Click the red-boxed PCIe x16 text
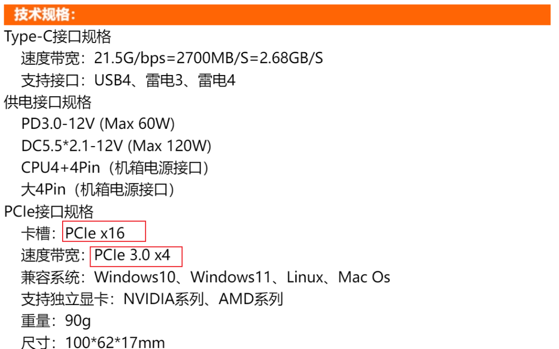559x349 pixels. [x=95, y=234]
